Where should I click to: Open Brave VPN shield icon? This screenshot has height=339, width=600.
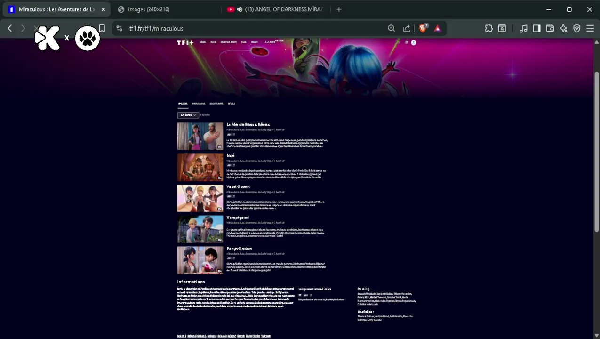576,28
